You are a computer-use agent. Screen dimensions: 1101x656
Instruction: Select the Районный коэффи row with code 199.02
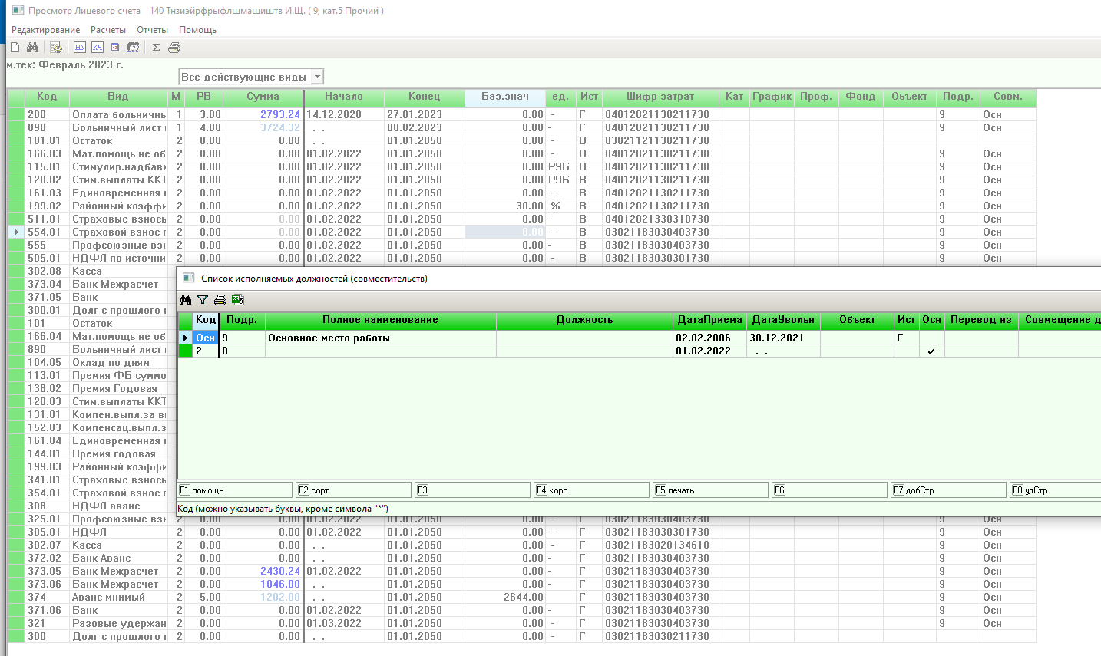point(522,206)
